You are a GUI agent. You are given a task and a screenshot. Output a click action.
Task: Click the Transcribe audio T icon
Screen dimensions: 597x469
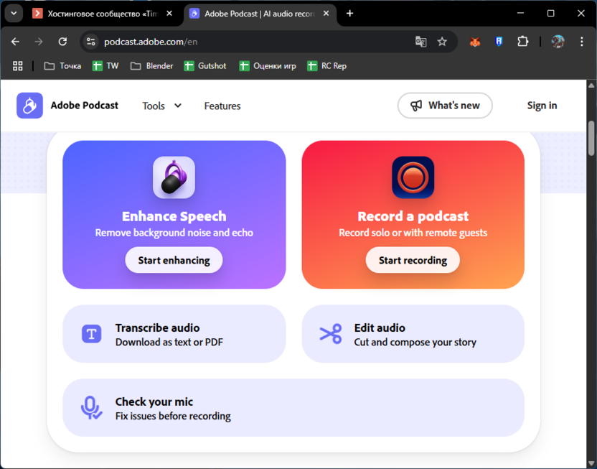(91, 334)
